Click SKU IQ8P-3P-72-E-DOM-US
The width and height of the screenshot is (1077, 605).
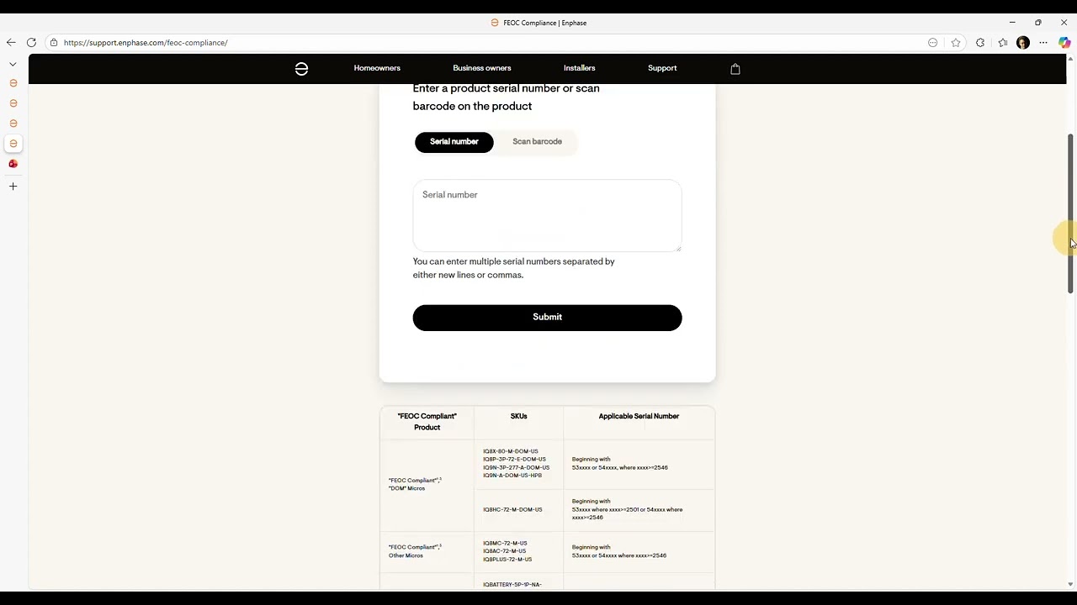pos(514,460)
